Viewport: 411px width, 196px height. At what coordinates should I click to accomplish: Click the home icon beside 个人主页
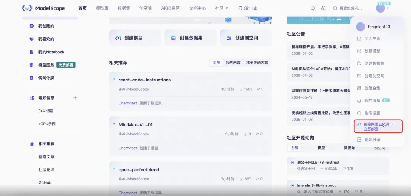point(359,38)
